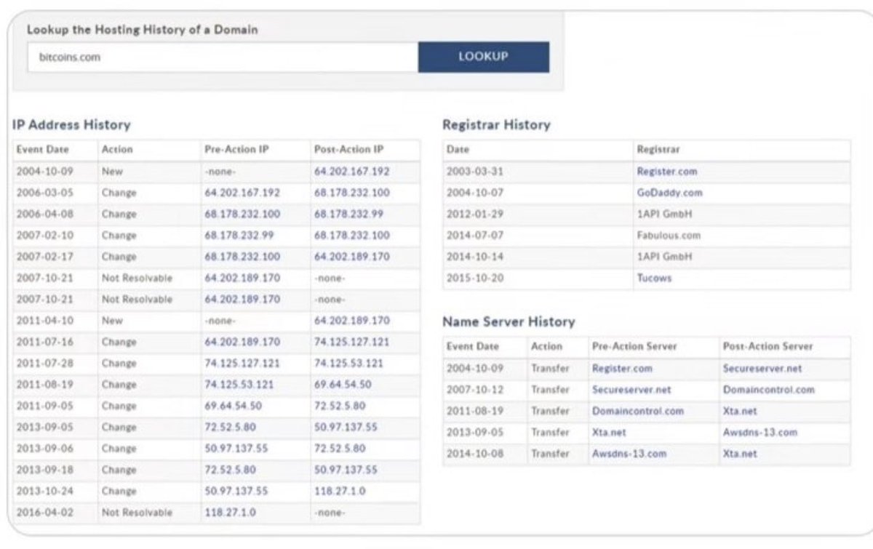The width and height of the screenshot is (873, 549).
Task: Open Post-Action Server Xta.net in 2011-08-19 row
Action: (740, 411)
